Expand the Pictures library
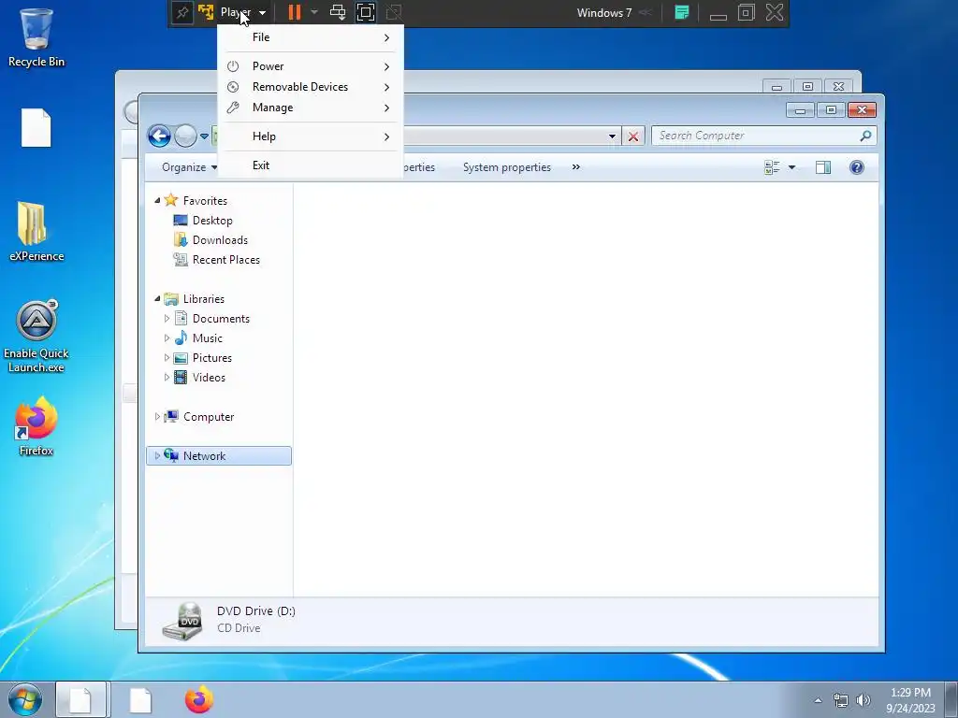Viewport: 958px width, 718px height. click(167, 358)
